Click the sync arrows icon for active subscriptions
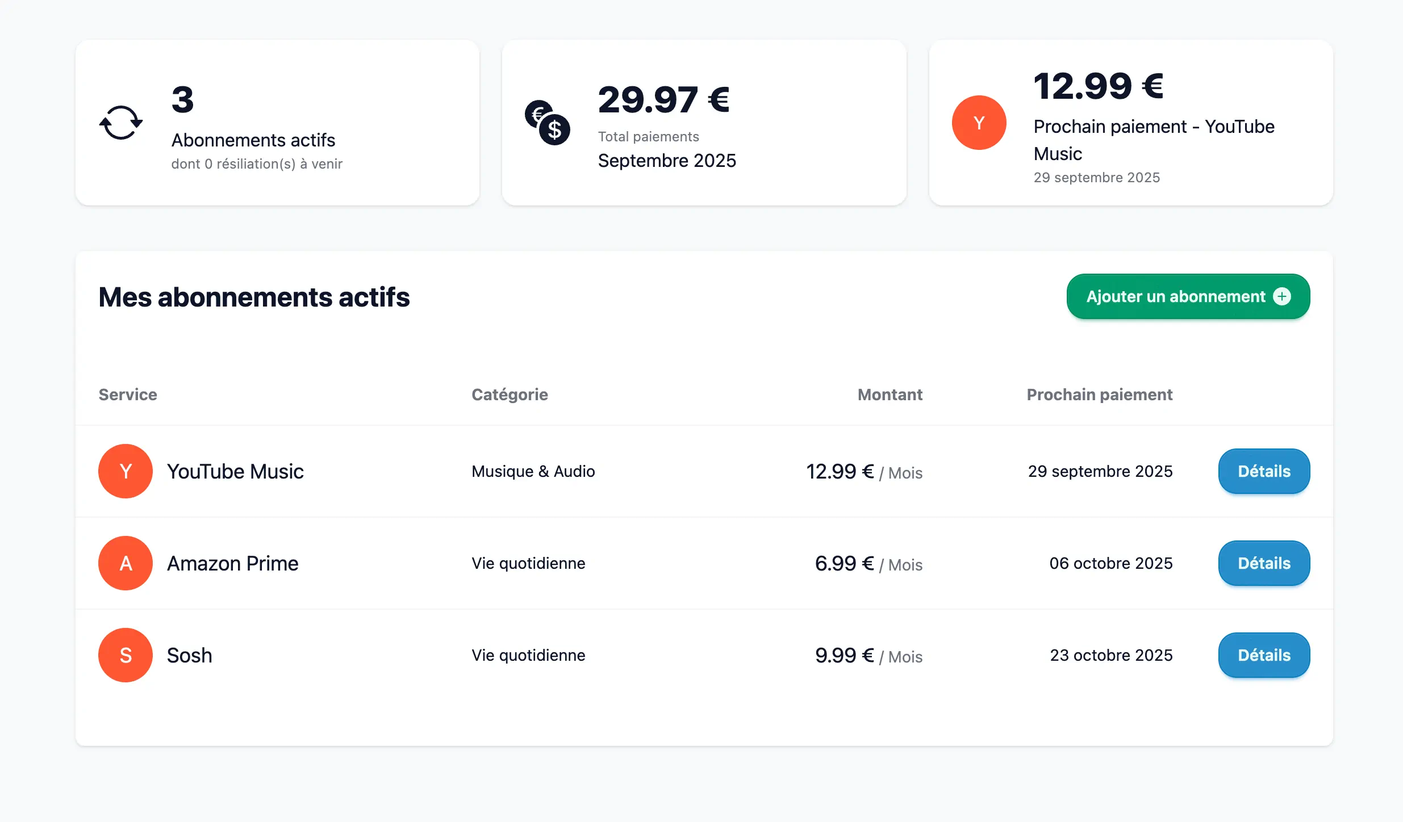 (x=121, y=123)
